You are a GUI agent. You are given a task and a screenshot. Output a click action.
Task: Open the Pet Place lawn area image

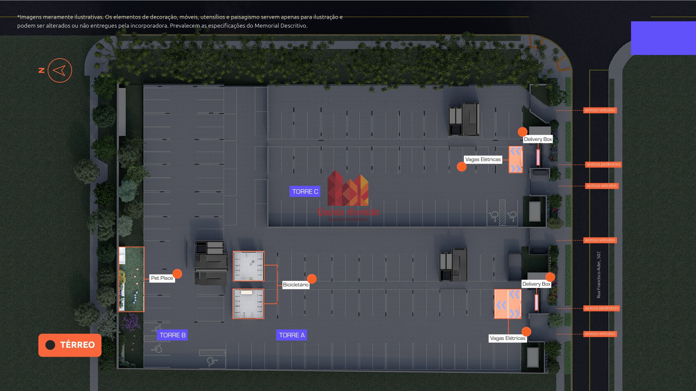click(x=131, y=279)
